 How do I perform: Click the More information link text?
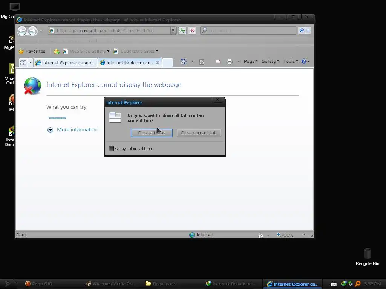tap(77, 129)
